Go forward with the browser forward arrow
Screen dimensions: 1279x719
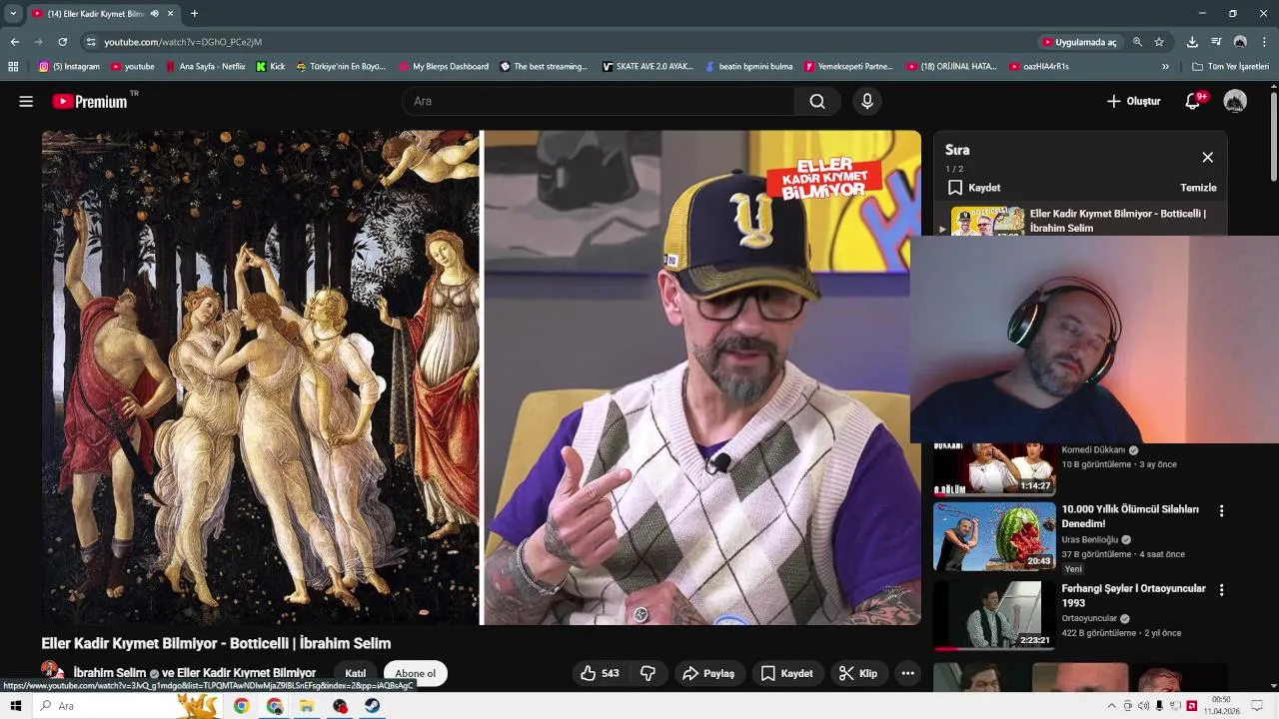pyautogui.click(x=38, y=42)
